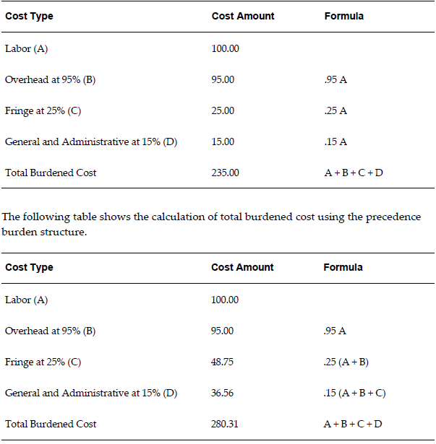
Task: Click Overhead at 95% (B) in second table
Action: point(50,331)
